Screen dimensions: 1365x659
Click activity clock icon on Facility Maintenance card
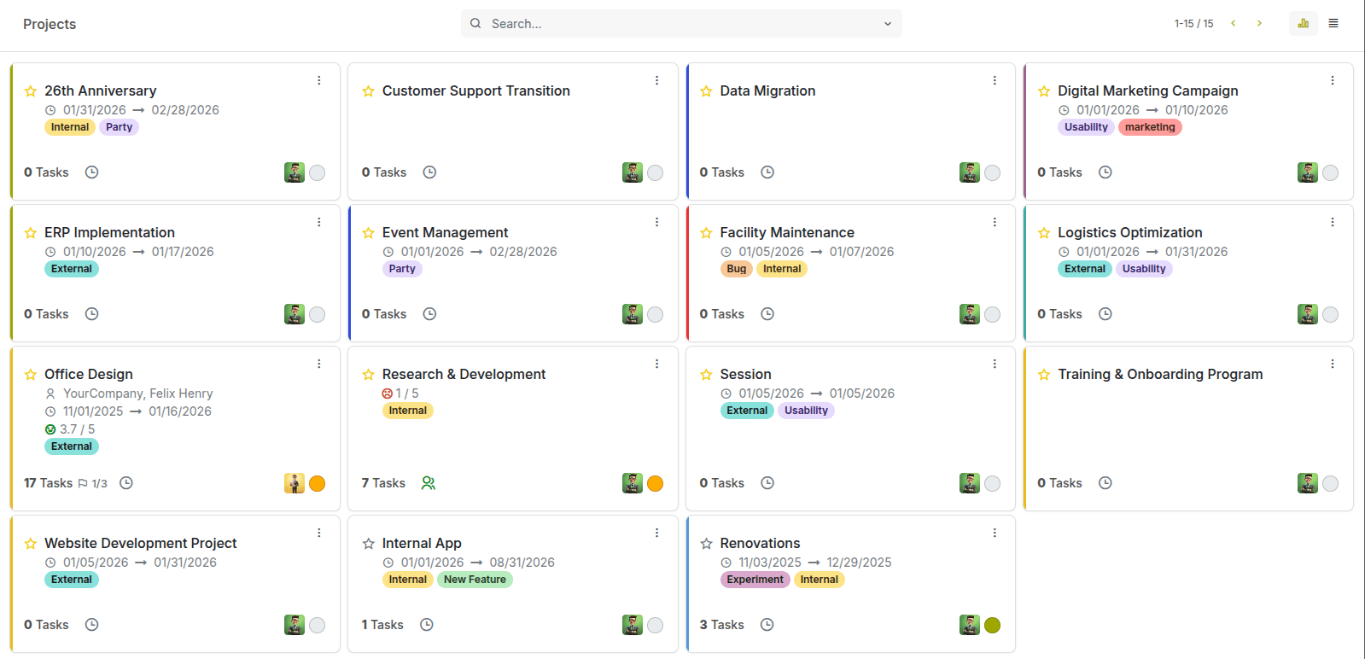click(767, 314)
